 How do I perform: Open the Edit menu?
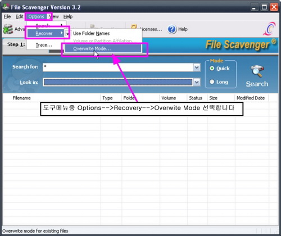click(19, 17)
